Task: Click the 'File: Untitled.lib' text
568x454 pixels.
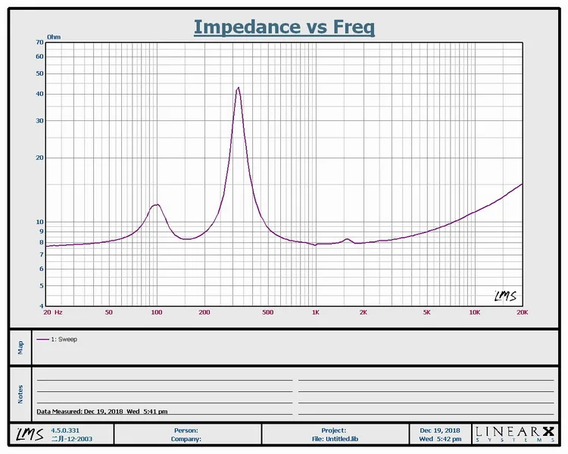Action: coord(335,439)
